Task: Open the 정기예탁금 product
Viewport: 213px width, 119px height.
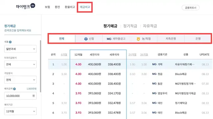Action: (x=181, y=103)
